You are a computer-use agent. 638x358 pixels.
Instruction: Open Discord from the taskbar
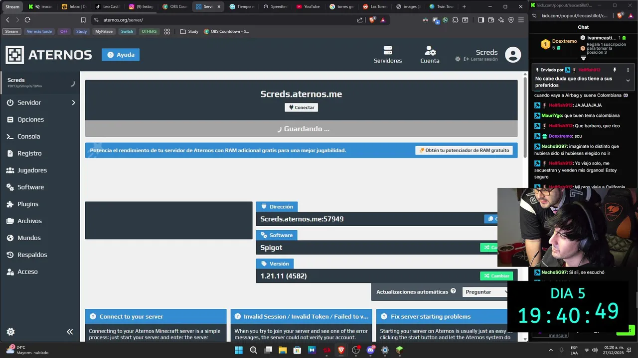[370, 350]
